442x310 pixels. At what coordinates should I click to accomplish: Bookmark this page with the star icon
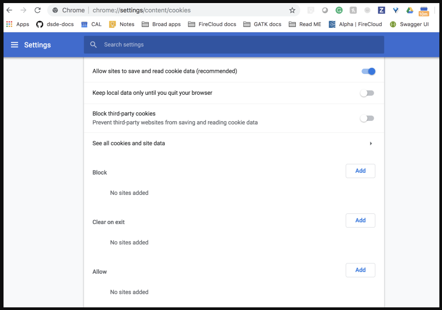[x=292, y=11]
